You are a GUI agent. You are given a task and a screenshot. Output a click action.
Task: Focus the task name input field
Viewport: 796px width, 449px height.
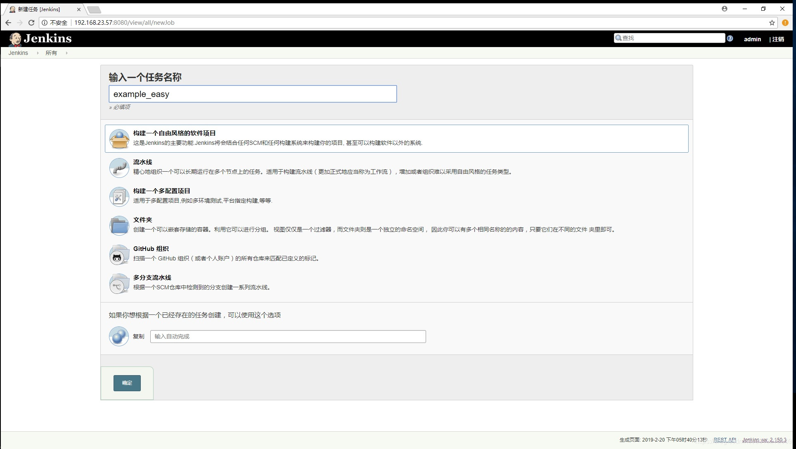tap(253, 94)
